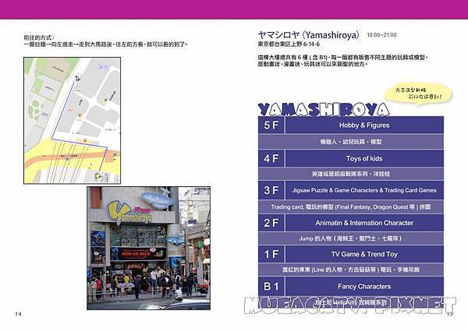This screenshot has width=468, height=332.
Task: Click the Yamashiroya storefront photo
Action: pyautogui.click(x=149, y=248)
